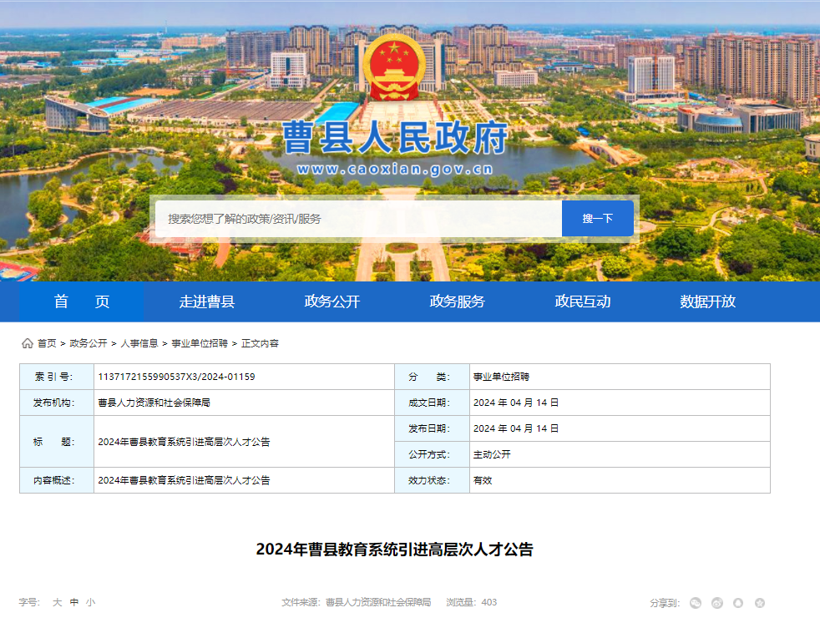Viewport: 820px width, 623px height.
Task: Go to 首页 breadcrumb link
Action: 47,343
